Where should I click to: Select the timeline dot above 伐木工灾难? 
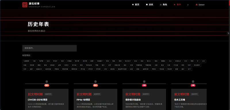[193, 82]
